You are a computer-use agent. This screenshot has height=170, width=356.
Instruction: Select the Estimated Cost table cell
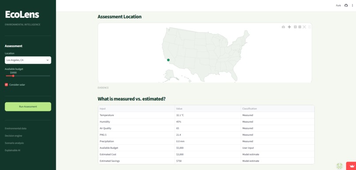coord(136,155)
